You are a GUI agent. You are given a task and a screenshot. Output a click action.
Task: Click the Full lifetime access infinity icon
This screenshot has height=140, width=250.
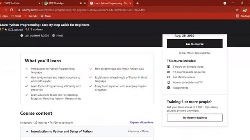pyautogui.click(x=168, y=77)
